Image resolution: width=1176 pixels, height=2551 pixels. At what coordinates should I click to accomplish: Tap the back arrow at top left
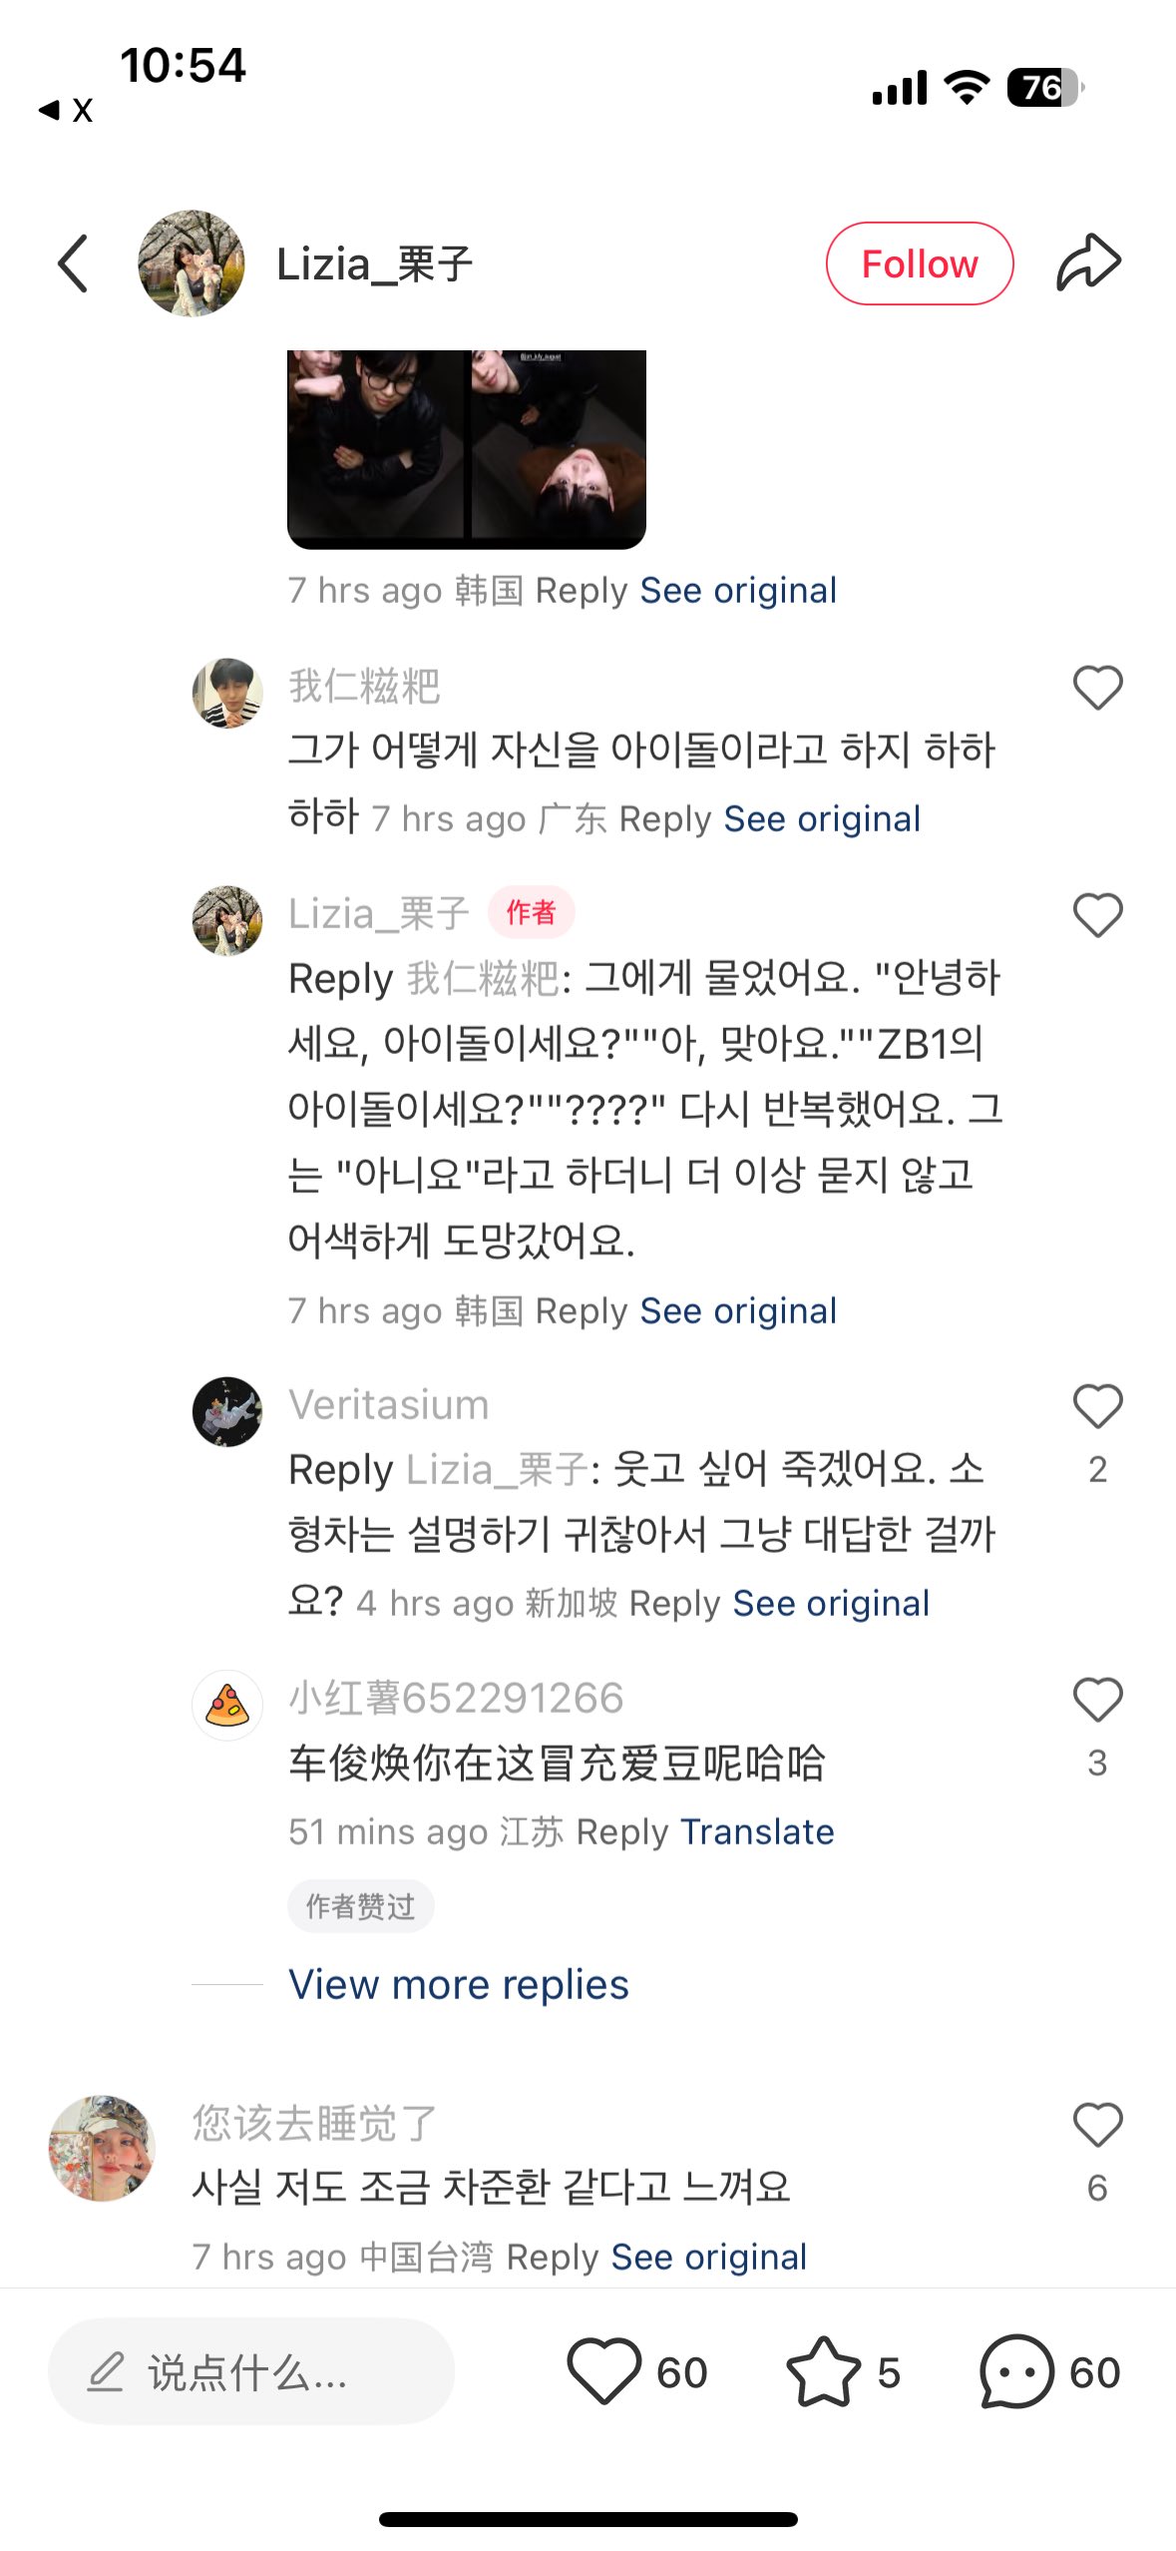[73, 263]
